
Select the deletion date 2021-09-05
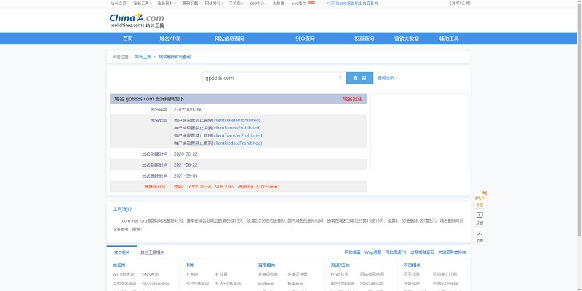(x=186, y=175)
